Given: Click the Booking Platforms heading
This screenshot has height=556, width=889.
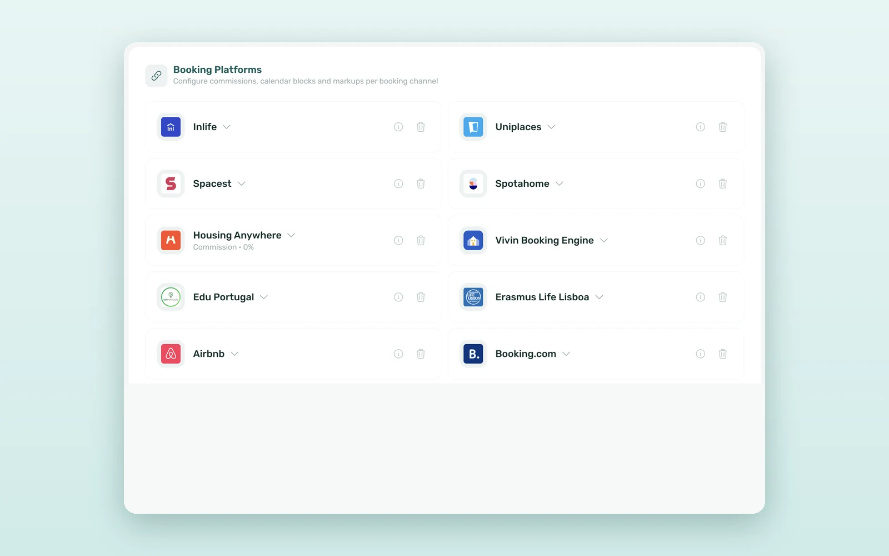Looking at the screenshot, I should pos(217,69).
